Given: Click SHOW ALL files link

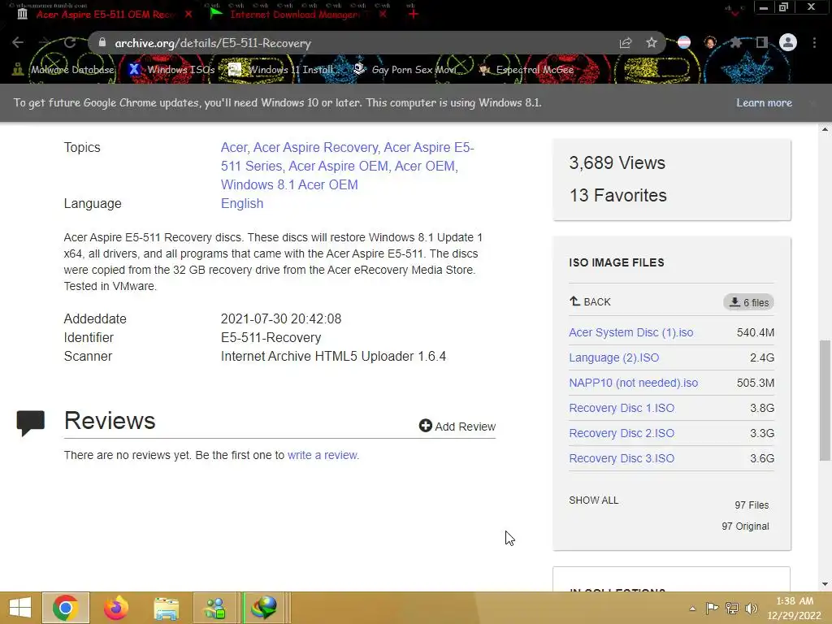Looking at the screenshot, I should [593, 500].
